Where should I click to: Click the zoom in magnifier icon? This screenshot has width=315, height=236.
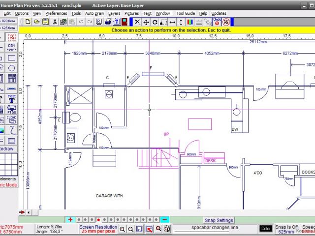(123, 229)
